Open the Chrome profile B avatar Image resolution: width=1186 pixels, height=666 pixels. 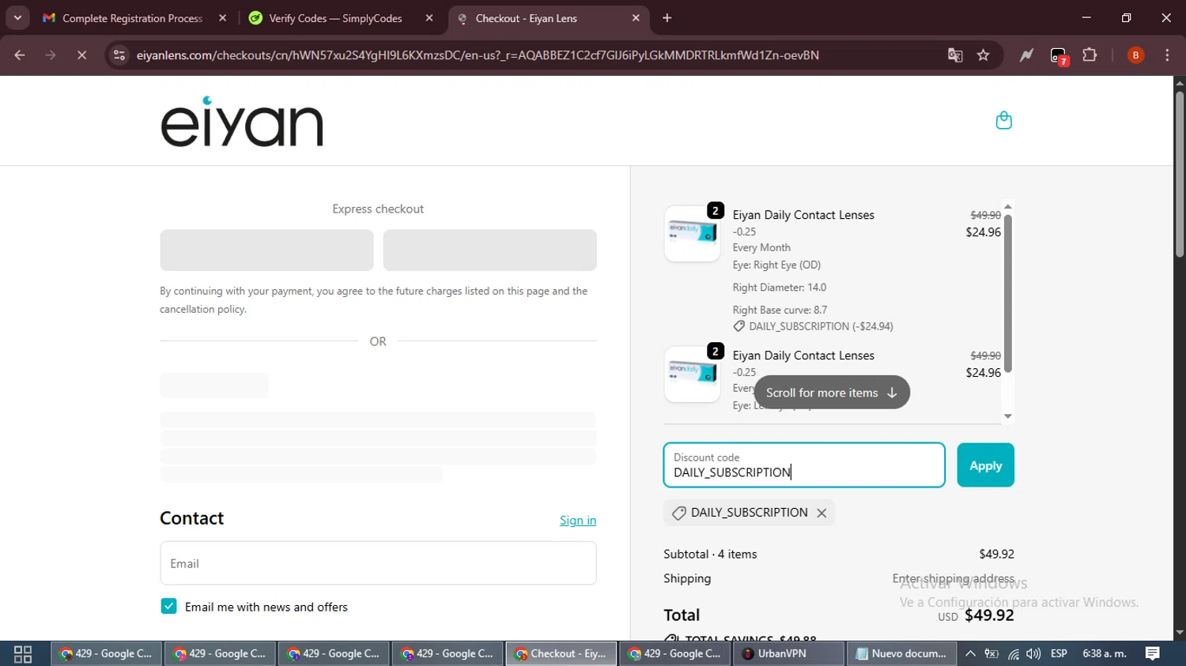[x=1135, y=55]
